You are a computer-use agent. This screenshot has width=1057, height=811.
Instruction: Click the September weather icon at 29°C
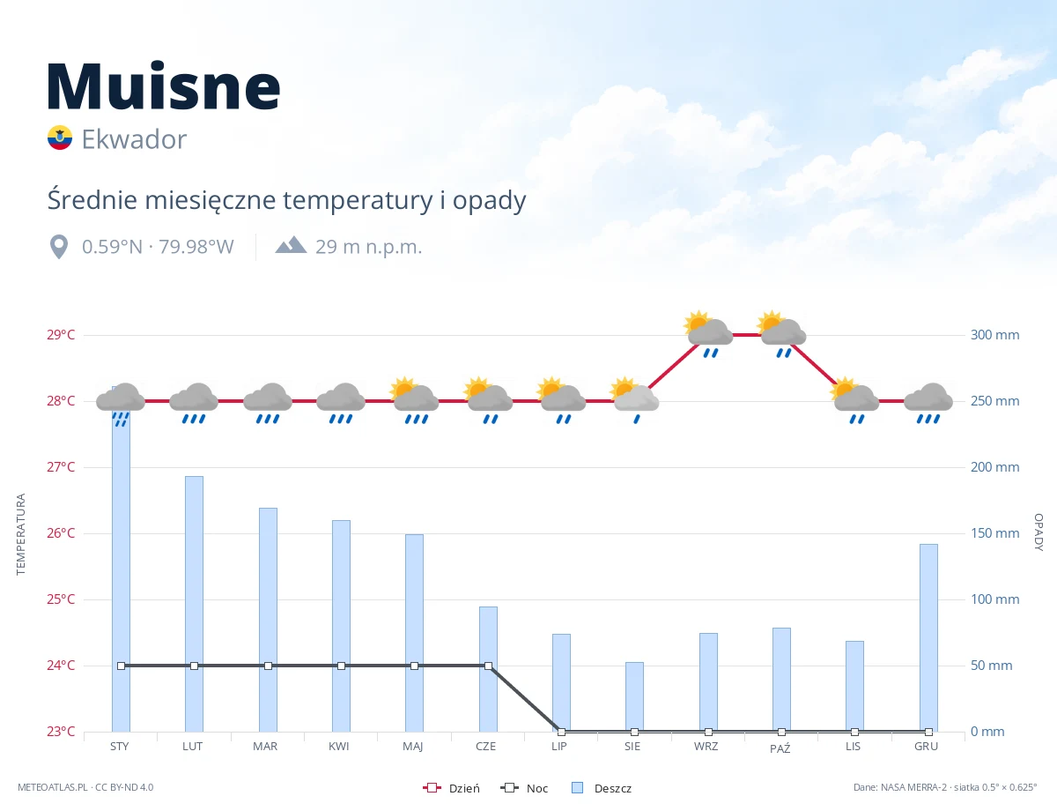708,334
